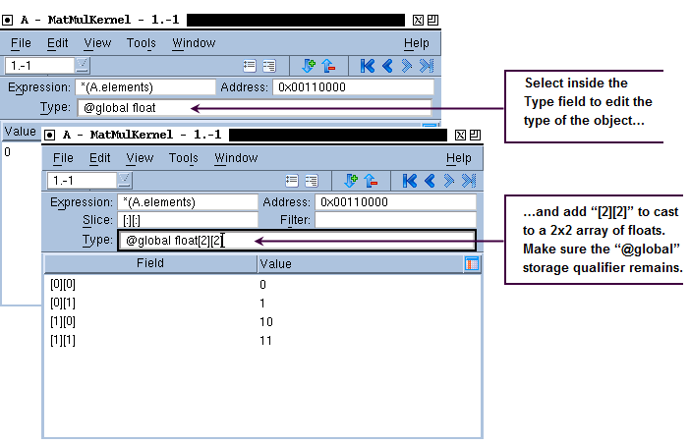Click the undive icon in front window
The image size is (690, 444).
tap(371, 181)
